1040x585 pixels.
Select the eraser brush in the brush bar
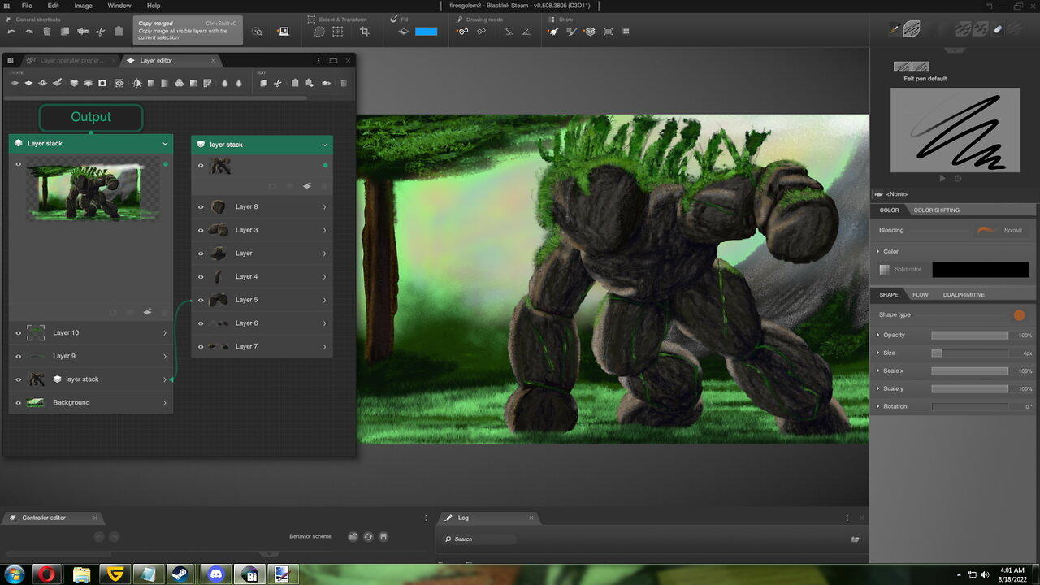[x=999, y=28]
